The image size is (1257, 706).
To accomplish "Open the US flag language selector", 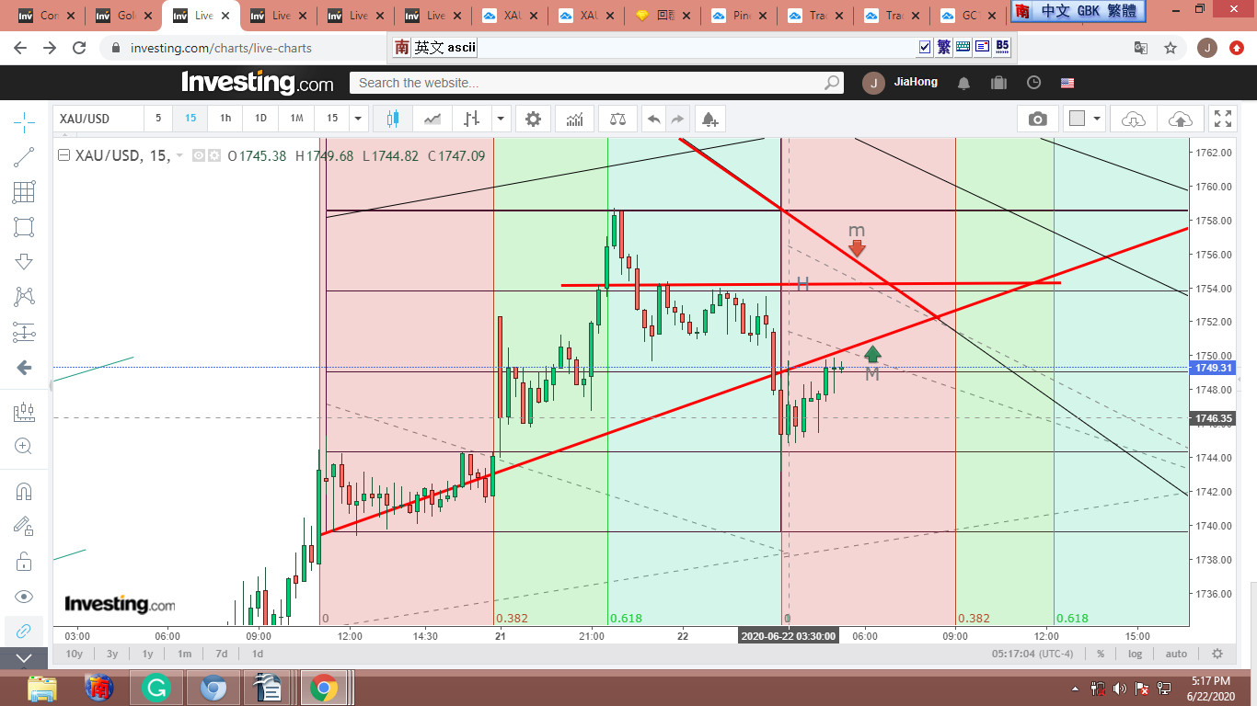I will pos(1067,83).
